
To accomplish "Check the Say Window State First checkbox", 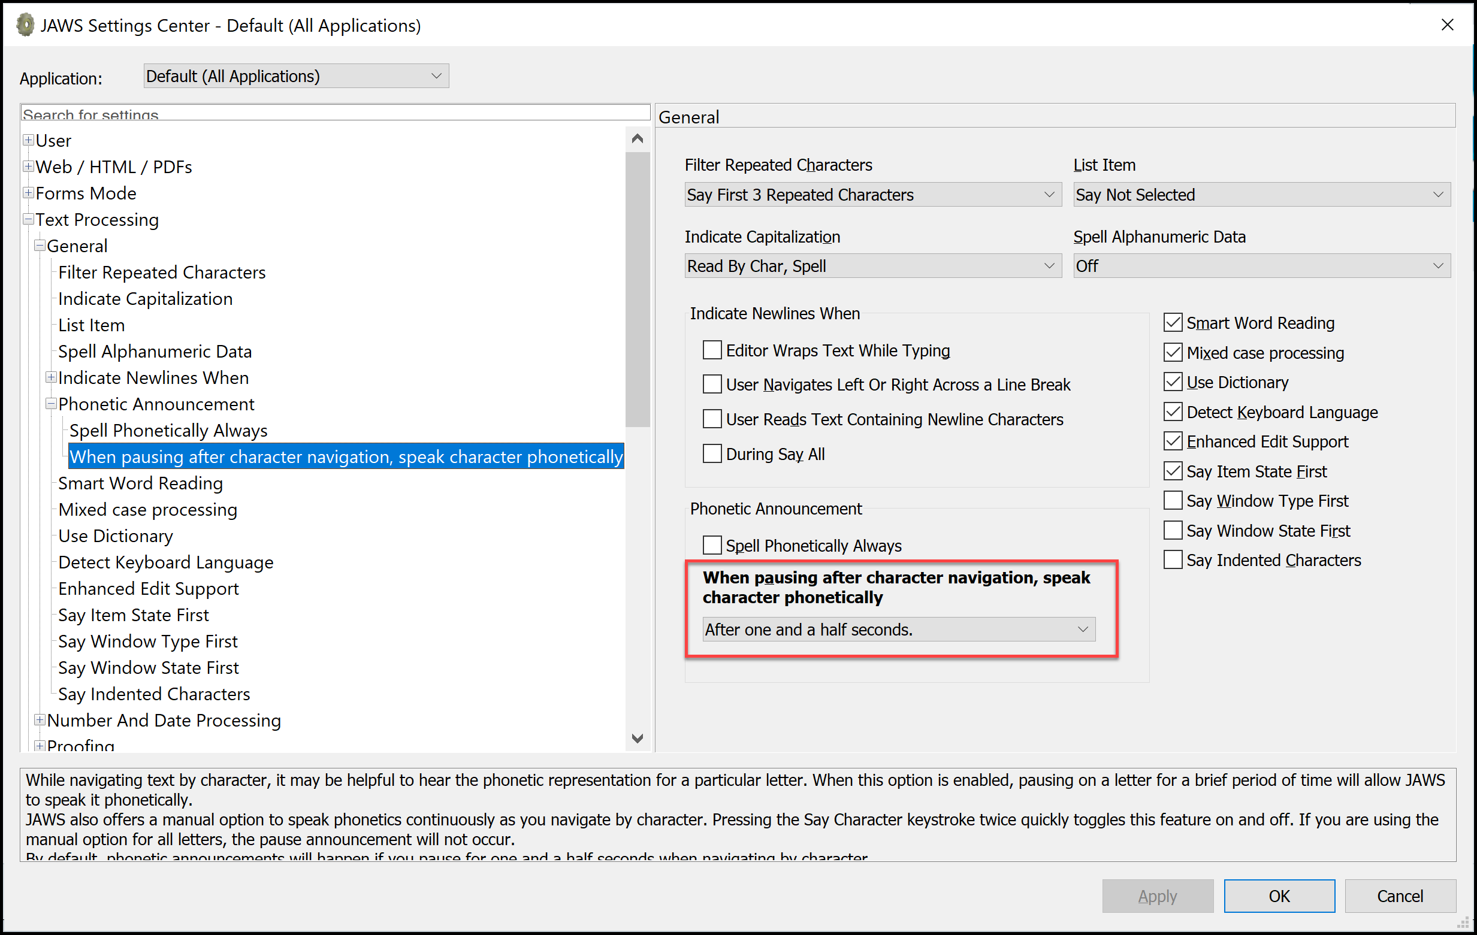I will 1173,530.
